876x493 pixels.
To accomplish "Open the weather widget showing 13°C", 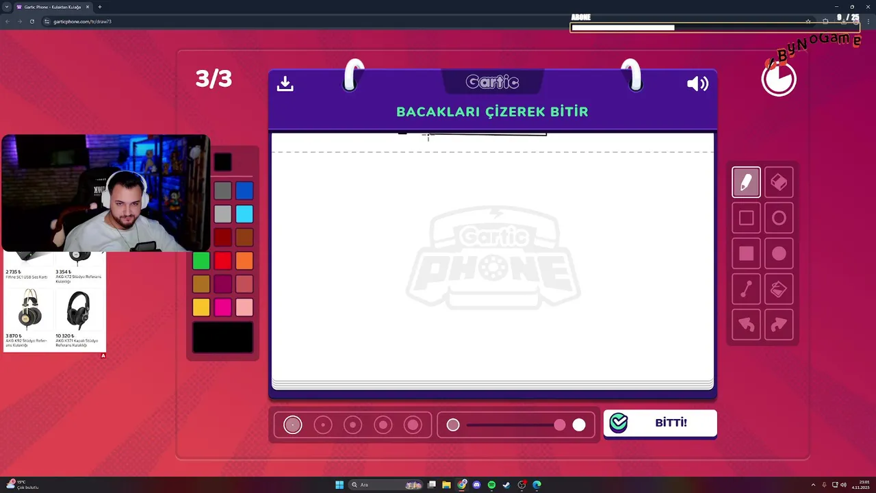I will pos(23,485).
